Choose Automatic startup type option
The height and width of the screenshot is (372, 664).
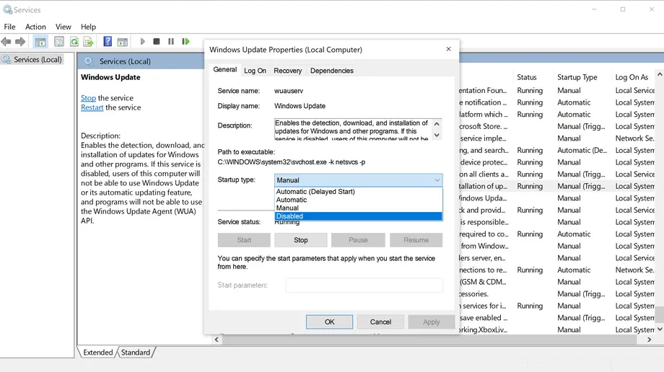click(358, 200)
